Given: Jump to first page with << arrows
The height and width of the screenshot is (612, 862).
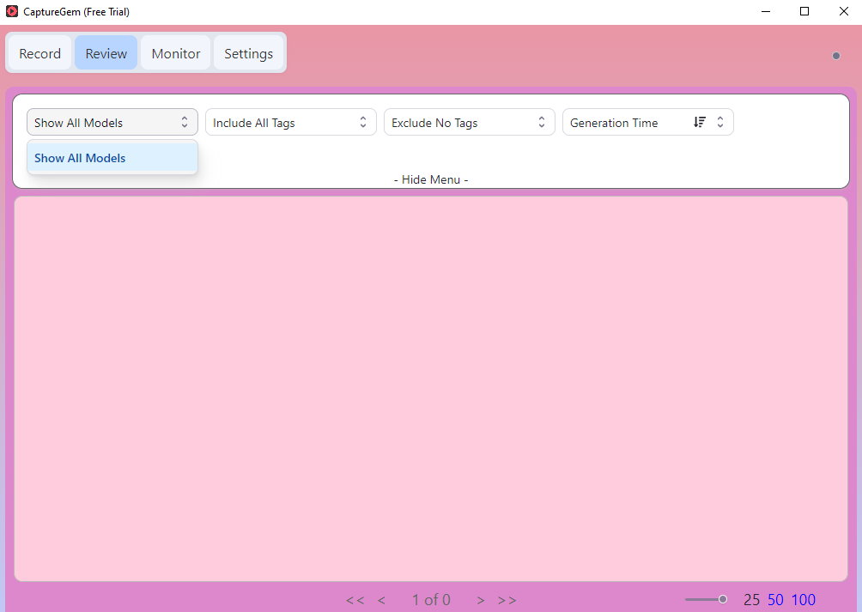Looking at the screenshot, I should 355,600.
